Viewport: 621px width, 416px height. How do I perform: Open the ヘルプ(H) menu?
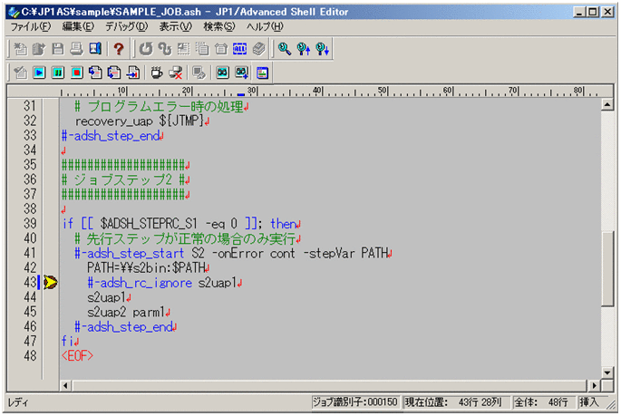265,27
